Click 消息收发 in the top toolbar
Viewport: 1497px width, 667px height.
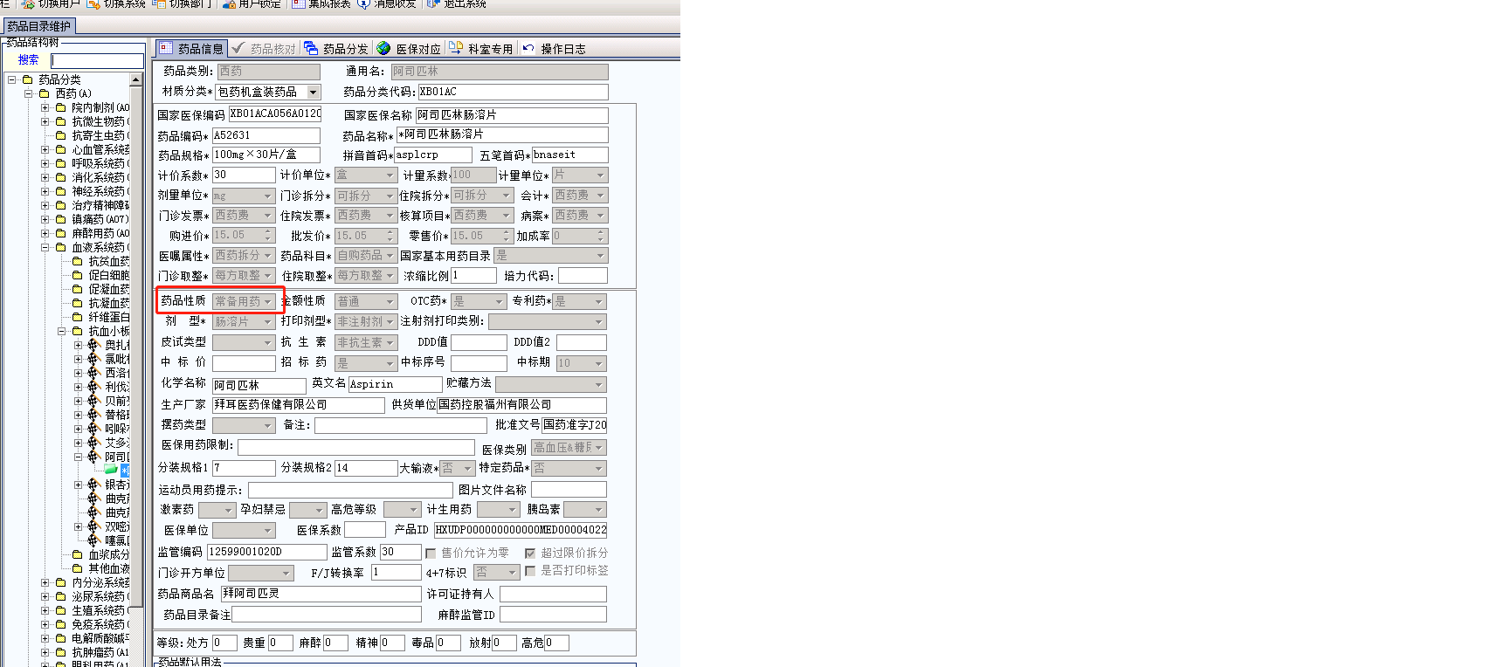387,4
